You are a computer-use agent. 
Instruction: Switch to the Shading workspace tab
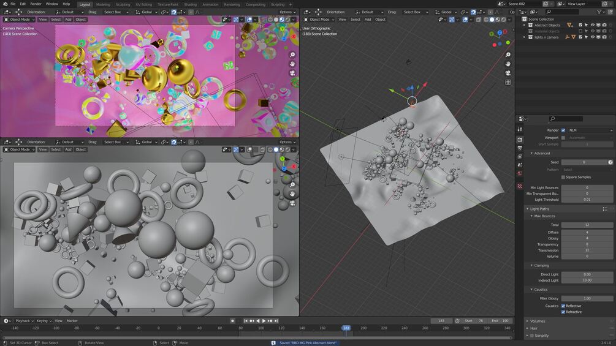tap(190, 4)
